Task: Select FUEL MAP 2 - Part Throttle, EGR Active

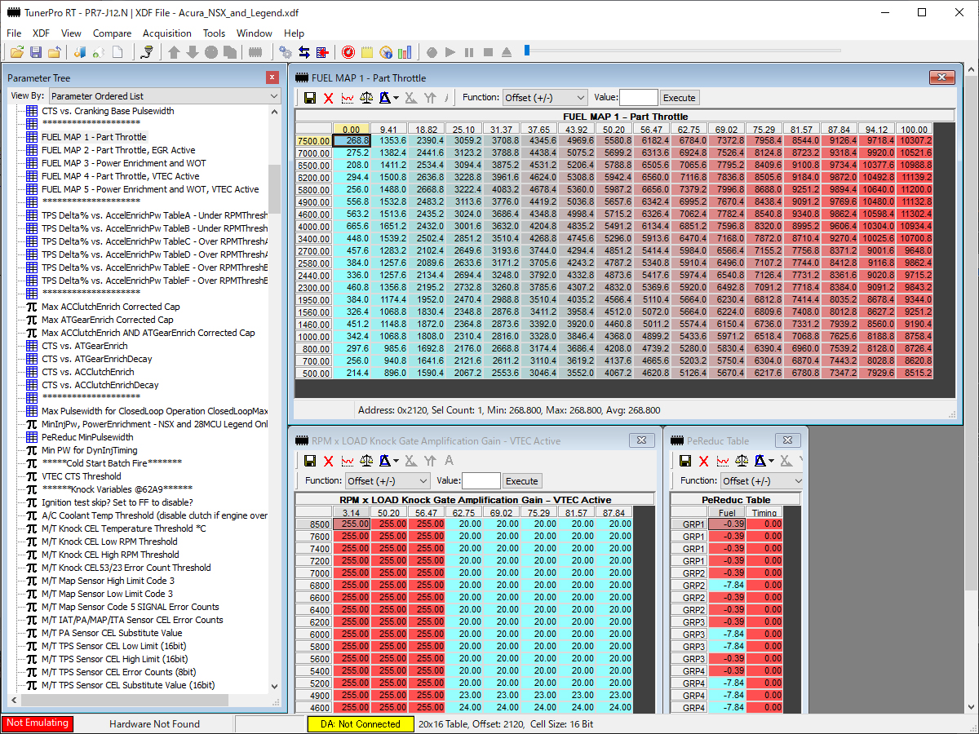Action: coord(118,150)
